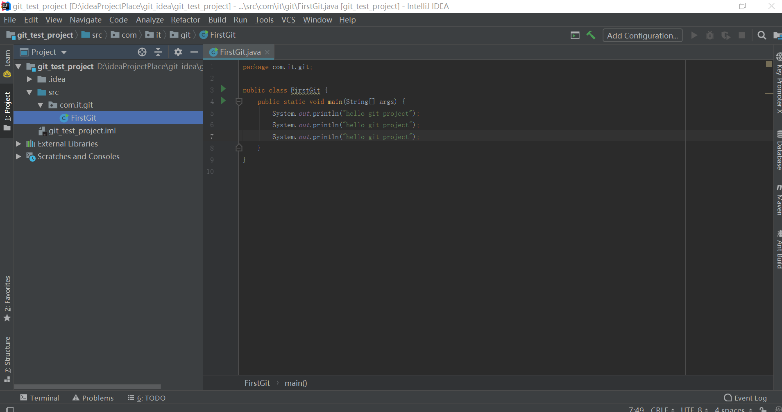Toggle the Ant Build tool window
Viewport: 782px width, 412px height.
coord(778,250)
